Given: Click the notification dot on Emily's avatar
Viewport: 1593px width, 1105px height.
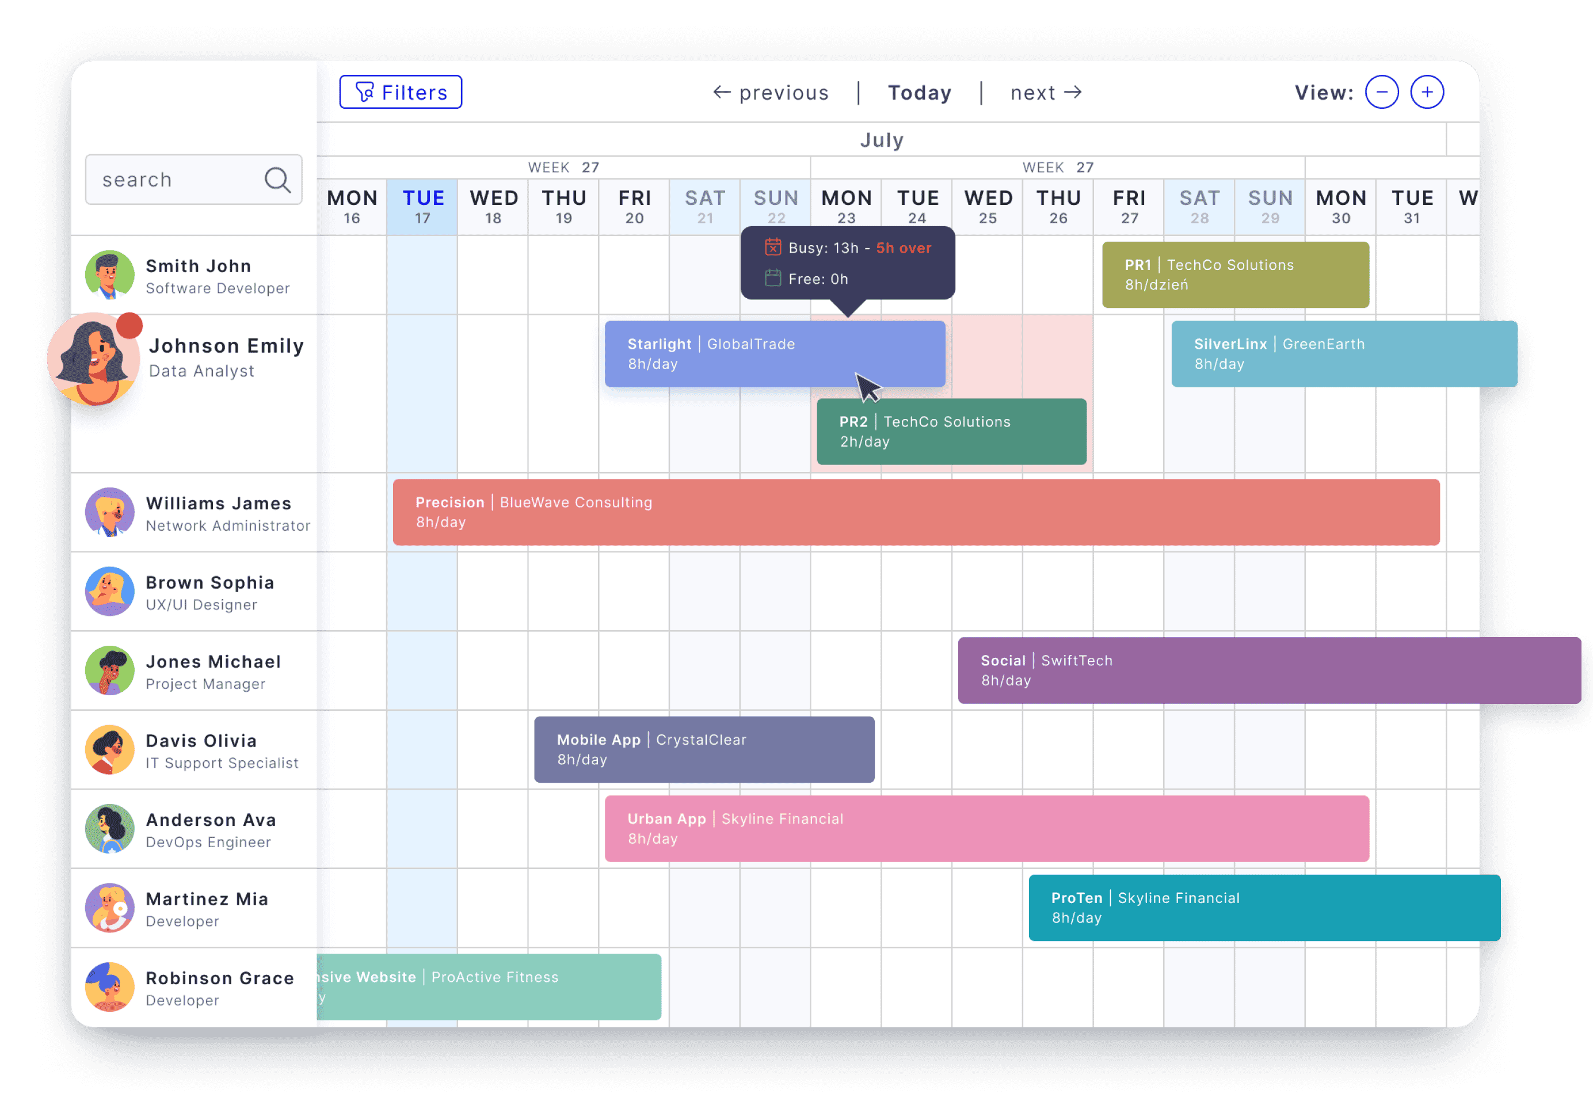Looking at the screenshot, I should tap(129, 324).
